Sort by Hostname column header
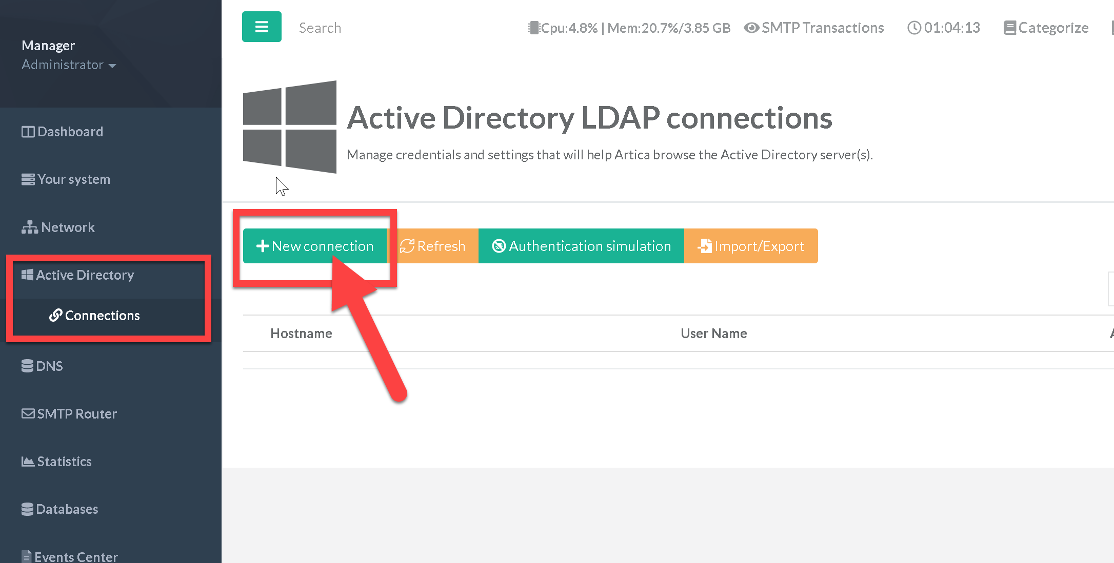The width and height of the screenshot is (1114, 563). pos(301,333)
